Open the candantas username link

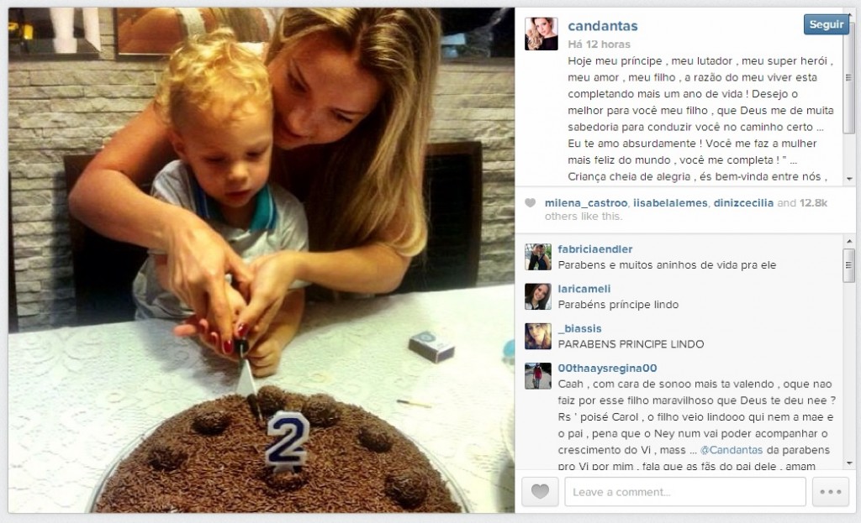tap(602, 26)
